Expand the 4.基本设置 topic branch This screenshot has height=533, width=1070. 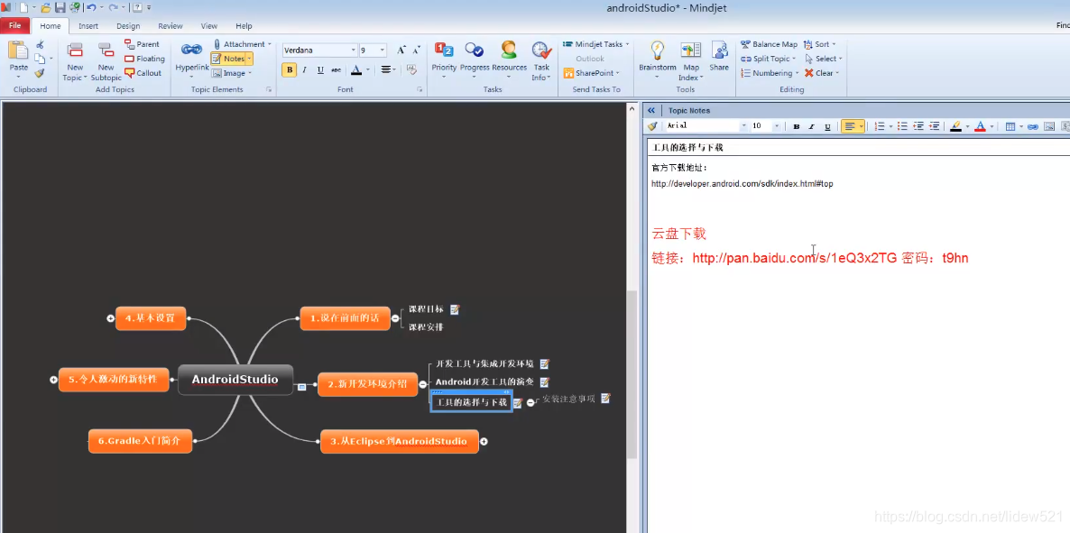click(x=111, y=318)
